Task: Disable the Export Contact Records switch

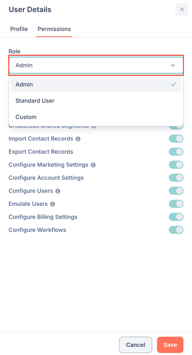Action: (176, 152)
